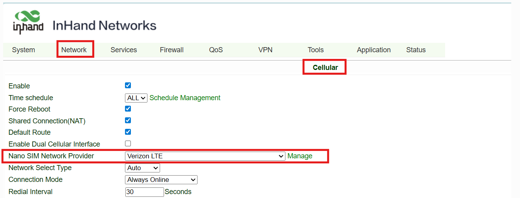Open the Network Select Type dropdown
520x198 pixels.
[x=142, y=168]
